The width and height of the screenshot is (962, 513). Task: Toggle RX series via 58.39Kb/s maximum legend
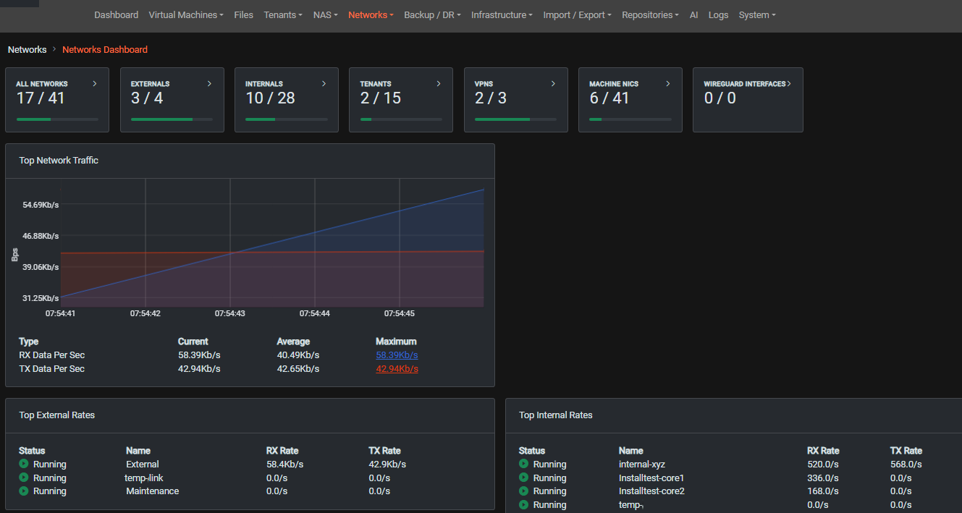pyautogui.click(x=397, y=355)
